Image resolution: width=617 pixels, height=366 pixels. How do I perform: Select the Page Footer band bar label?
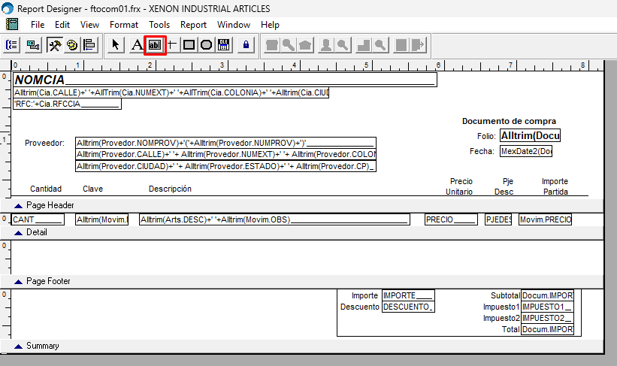[48, 281]
